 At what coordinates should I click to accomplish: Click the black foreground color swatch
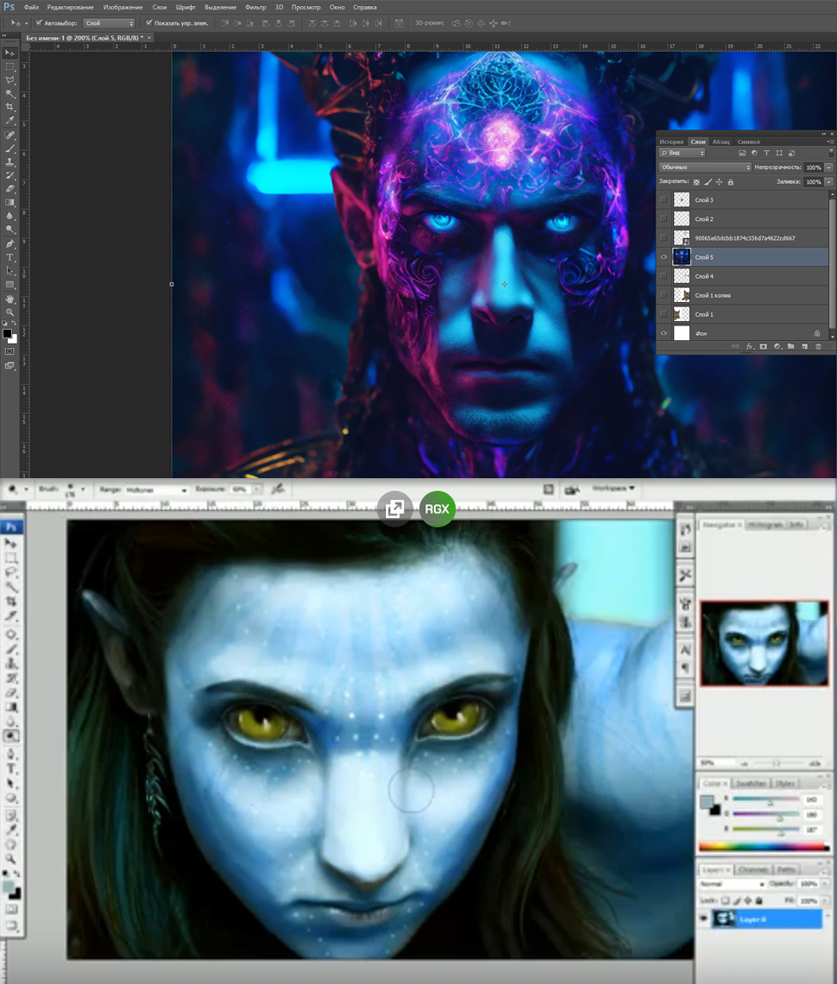tap(7, 333)
